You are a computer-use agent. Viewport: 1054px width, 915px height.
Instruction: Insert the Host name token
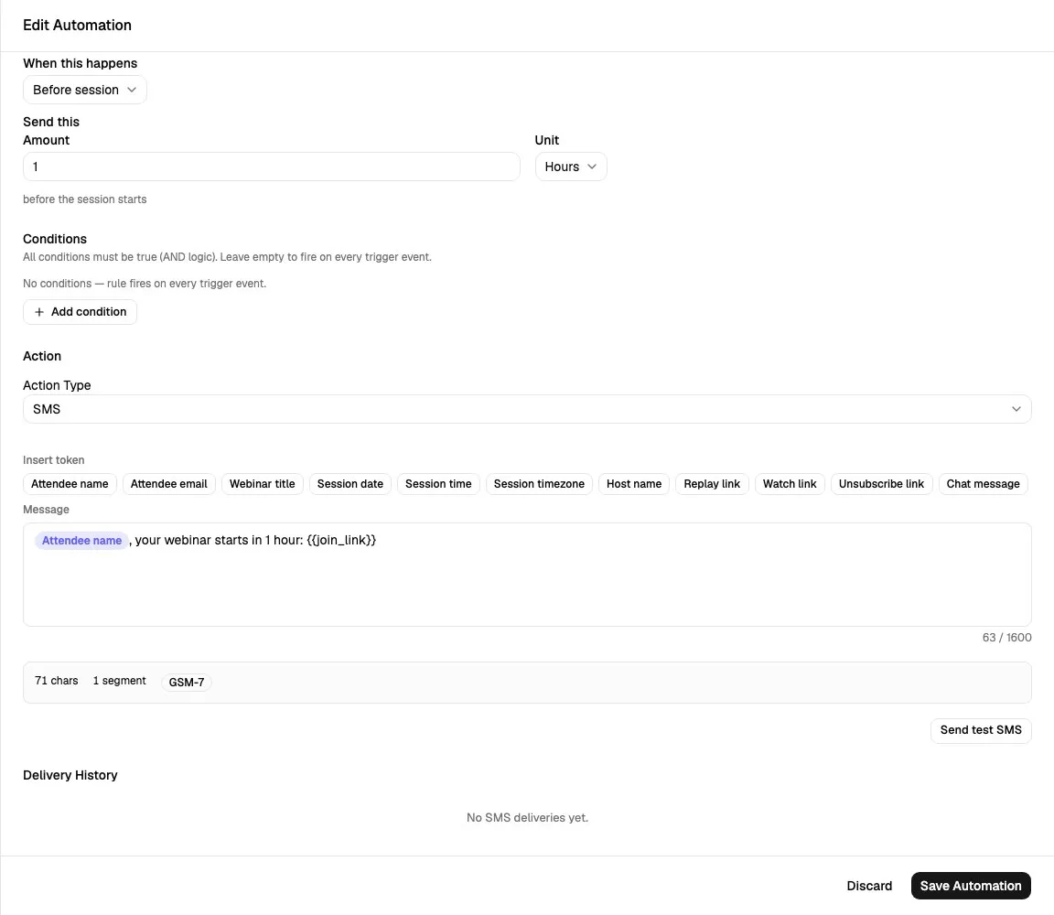pyautogui.click(x=634, y=484)
